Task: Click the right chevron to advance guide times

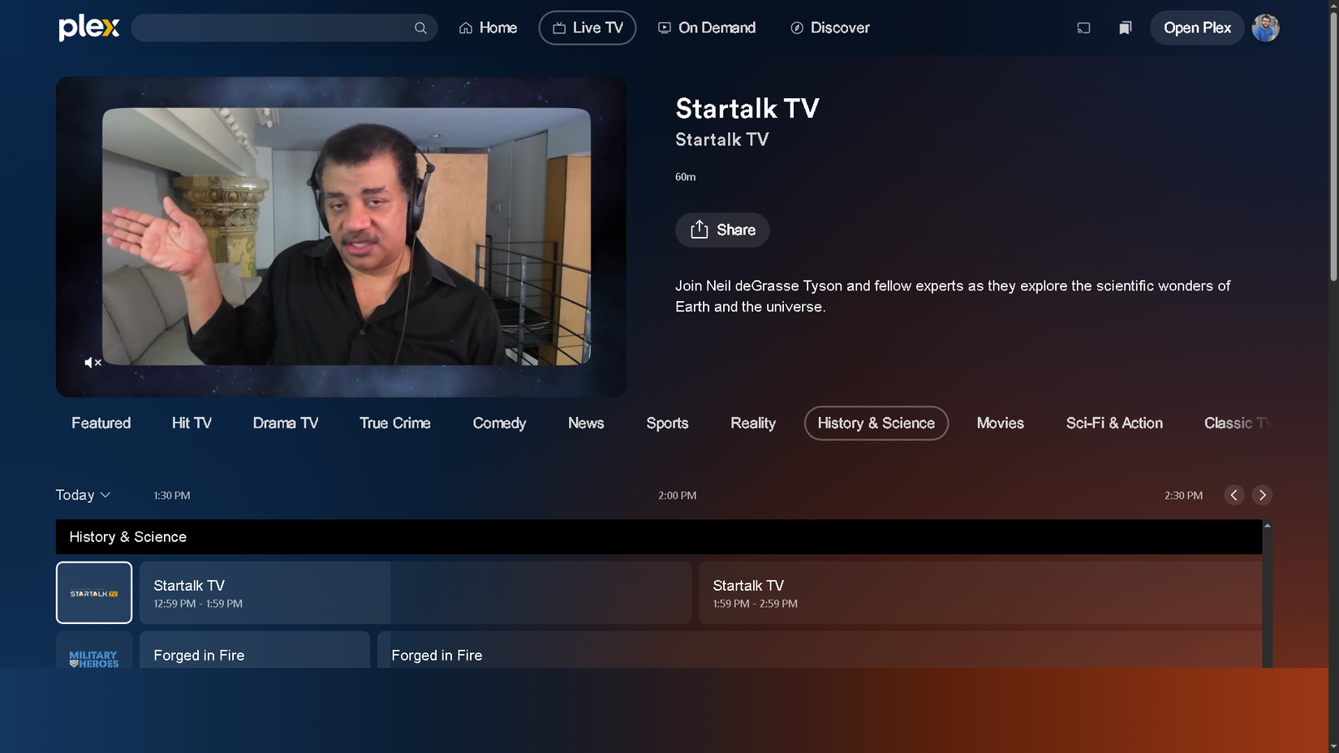Action: click(x=1263, y=495)
